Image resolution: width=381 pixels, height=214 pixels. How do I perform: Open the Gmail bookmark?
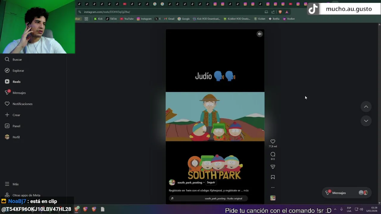[169, 19]
